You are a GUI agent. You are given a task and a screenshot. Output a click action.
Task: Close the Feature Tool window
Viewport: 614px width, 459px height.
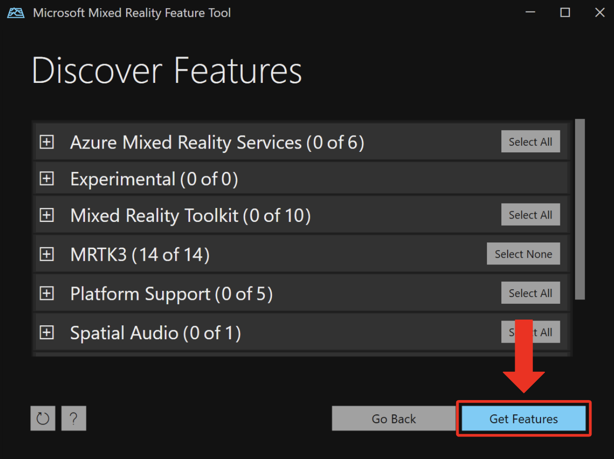click(x=600, y=12)
